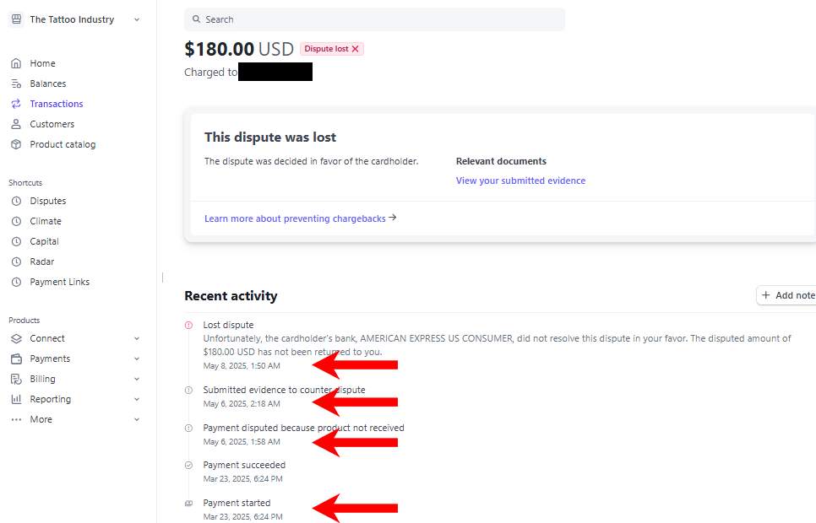Click the Home icon in sidebar
Screen dimensions: 816x523
pyautogui.click(x=15, y=63)
